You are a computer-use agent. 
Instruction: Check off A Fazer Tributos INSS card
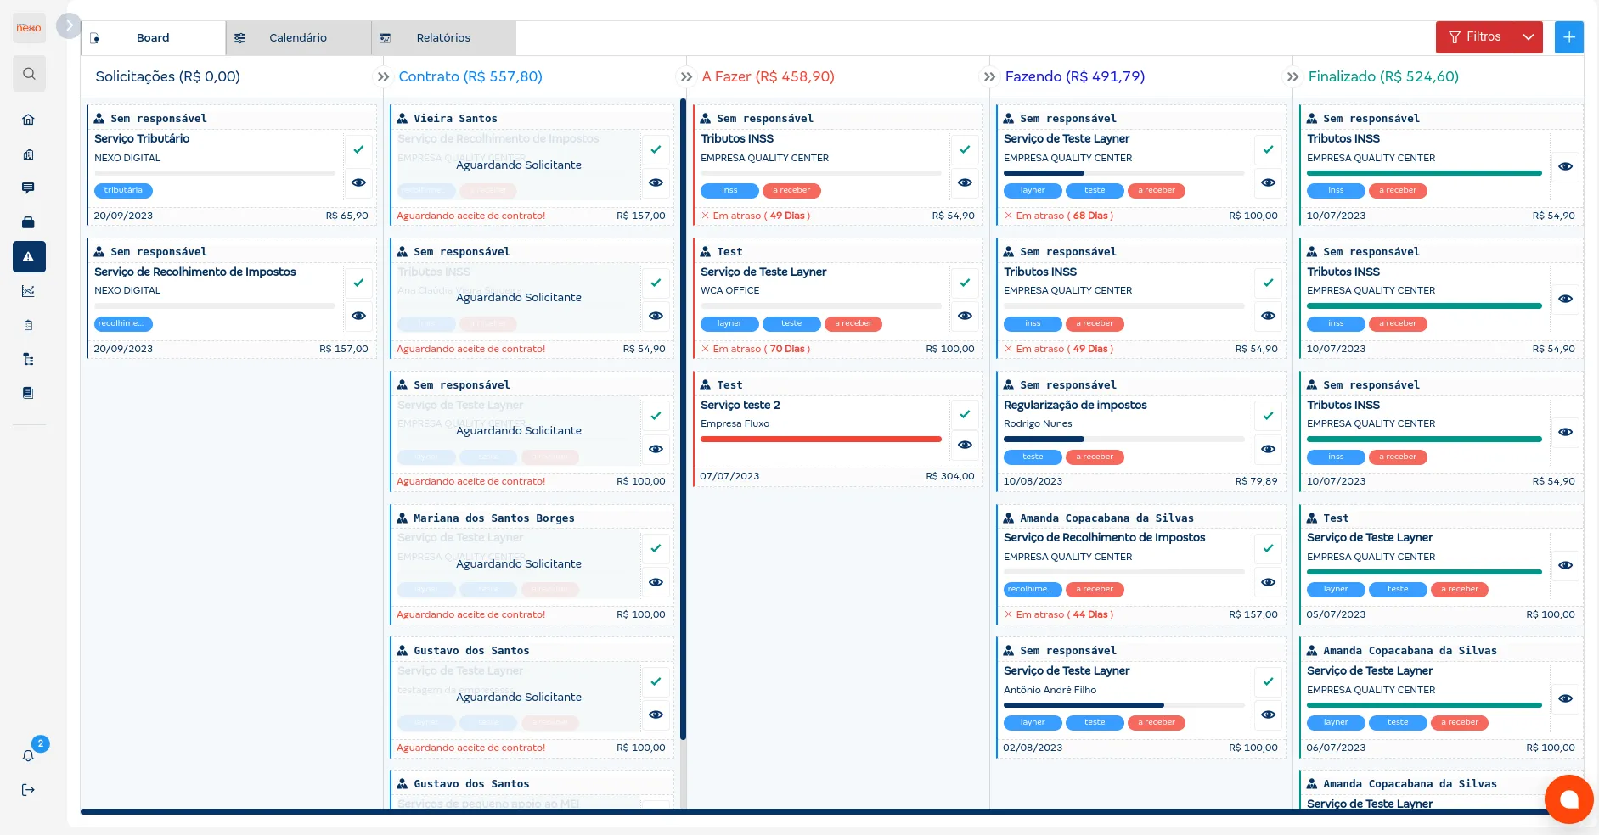pos(965,149)
